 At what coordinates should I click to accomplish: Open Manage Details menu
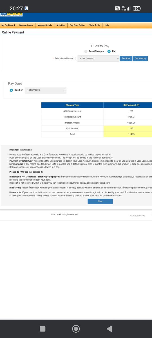45,25
